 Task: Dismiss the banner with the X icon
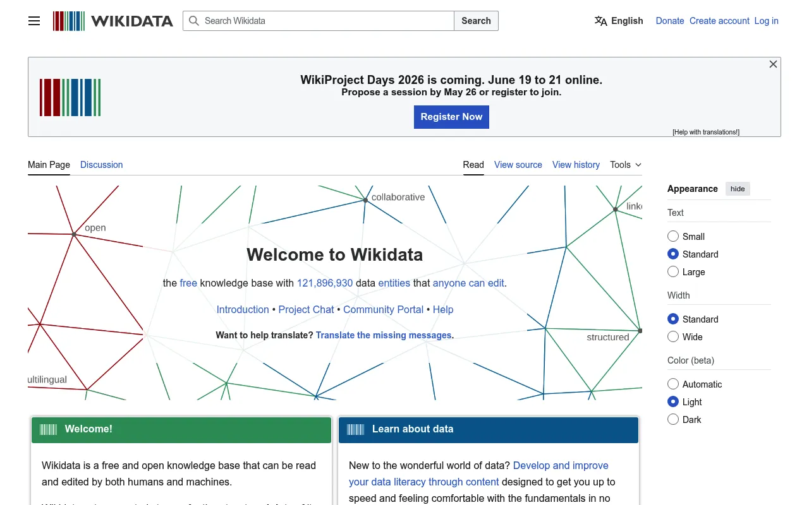coord(773,64)
